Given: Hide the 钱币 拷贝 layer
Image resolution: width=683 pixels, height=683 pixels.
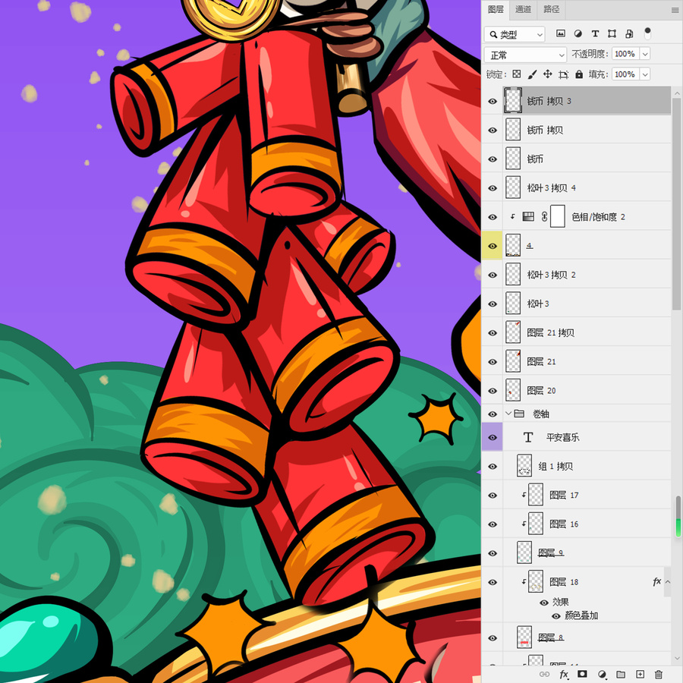Looking at the screenshot, I should tap(493, 130).
